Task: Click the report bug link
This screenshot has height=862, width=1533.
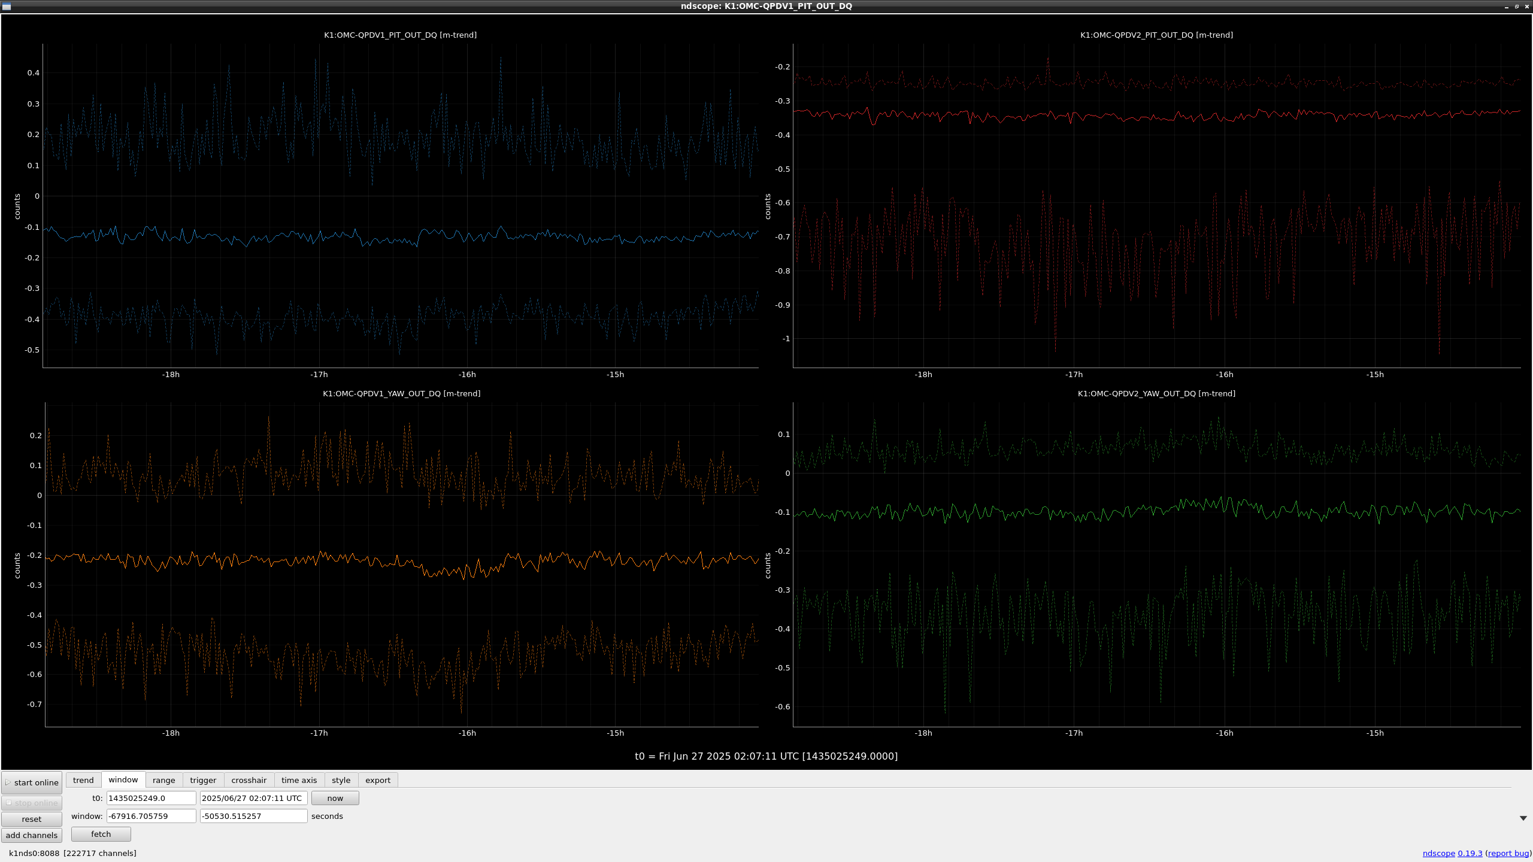Action: pos(1508,853)
